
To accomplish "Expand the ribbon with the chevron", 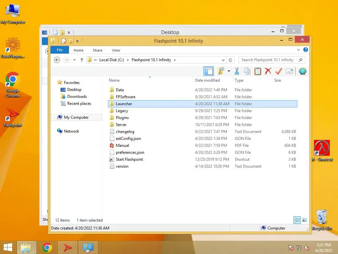I will coord(298,50).
